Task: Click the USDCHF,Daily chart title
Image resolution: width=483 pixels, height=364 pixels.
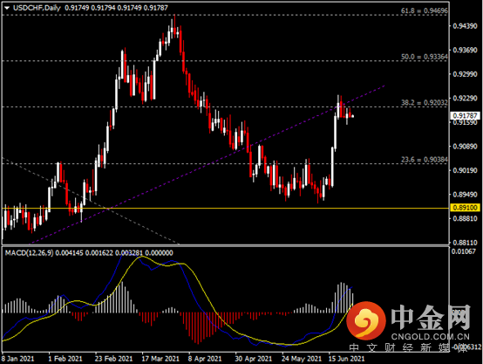Action: tap(37, 8)
